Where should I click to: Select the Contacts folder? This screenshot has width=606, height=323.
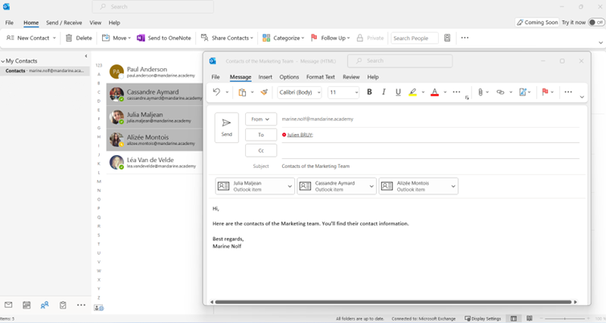point(45,71)
